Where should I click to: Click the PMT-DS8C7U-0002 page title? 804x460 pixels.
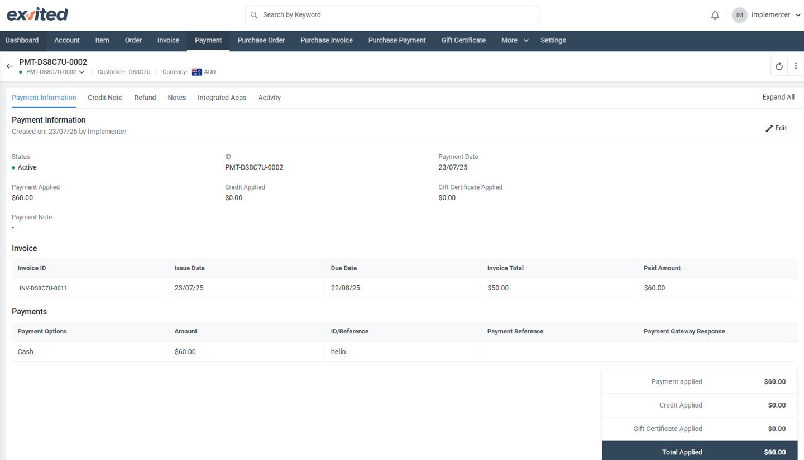[53, 62]
